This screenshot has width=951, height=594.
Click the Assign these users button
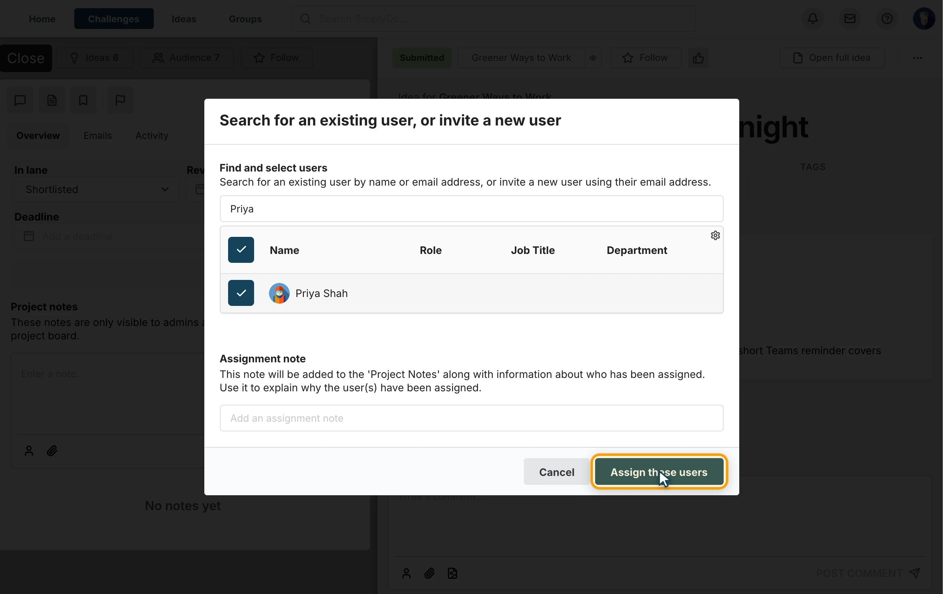(x=659, y=472)
